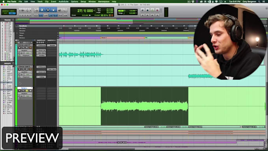The image size is (268, 151).
Task: Open the Track menu
Action: pyautogui.click(x=40, y=2)
